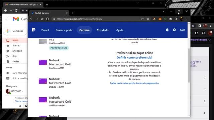Open second chevron row in background window

pos(204,89)
